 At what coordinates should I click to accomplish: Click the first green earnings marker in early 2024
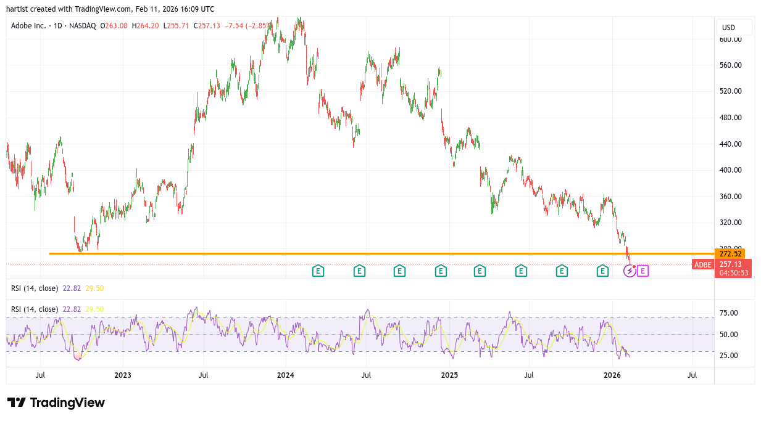pos(318,271)
